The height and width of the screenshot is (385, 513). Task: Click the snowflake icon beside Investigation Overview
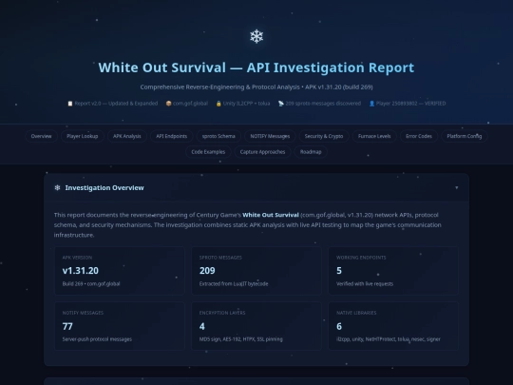(x=57, y=187)
